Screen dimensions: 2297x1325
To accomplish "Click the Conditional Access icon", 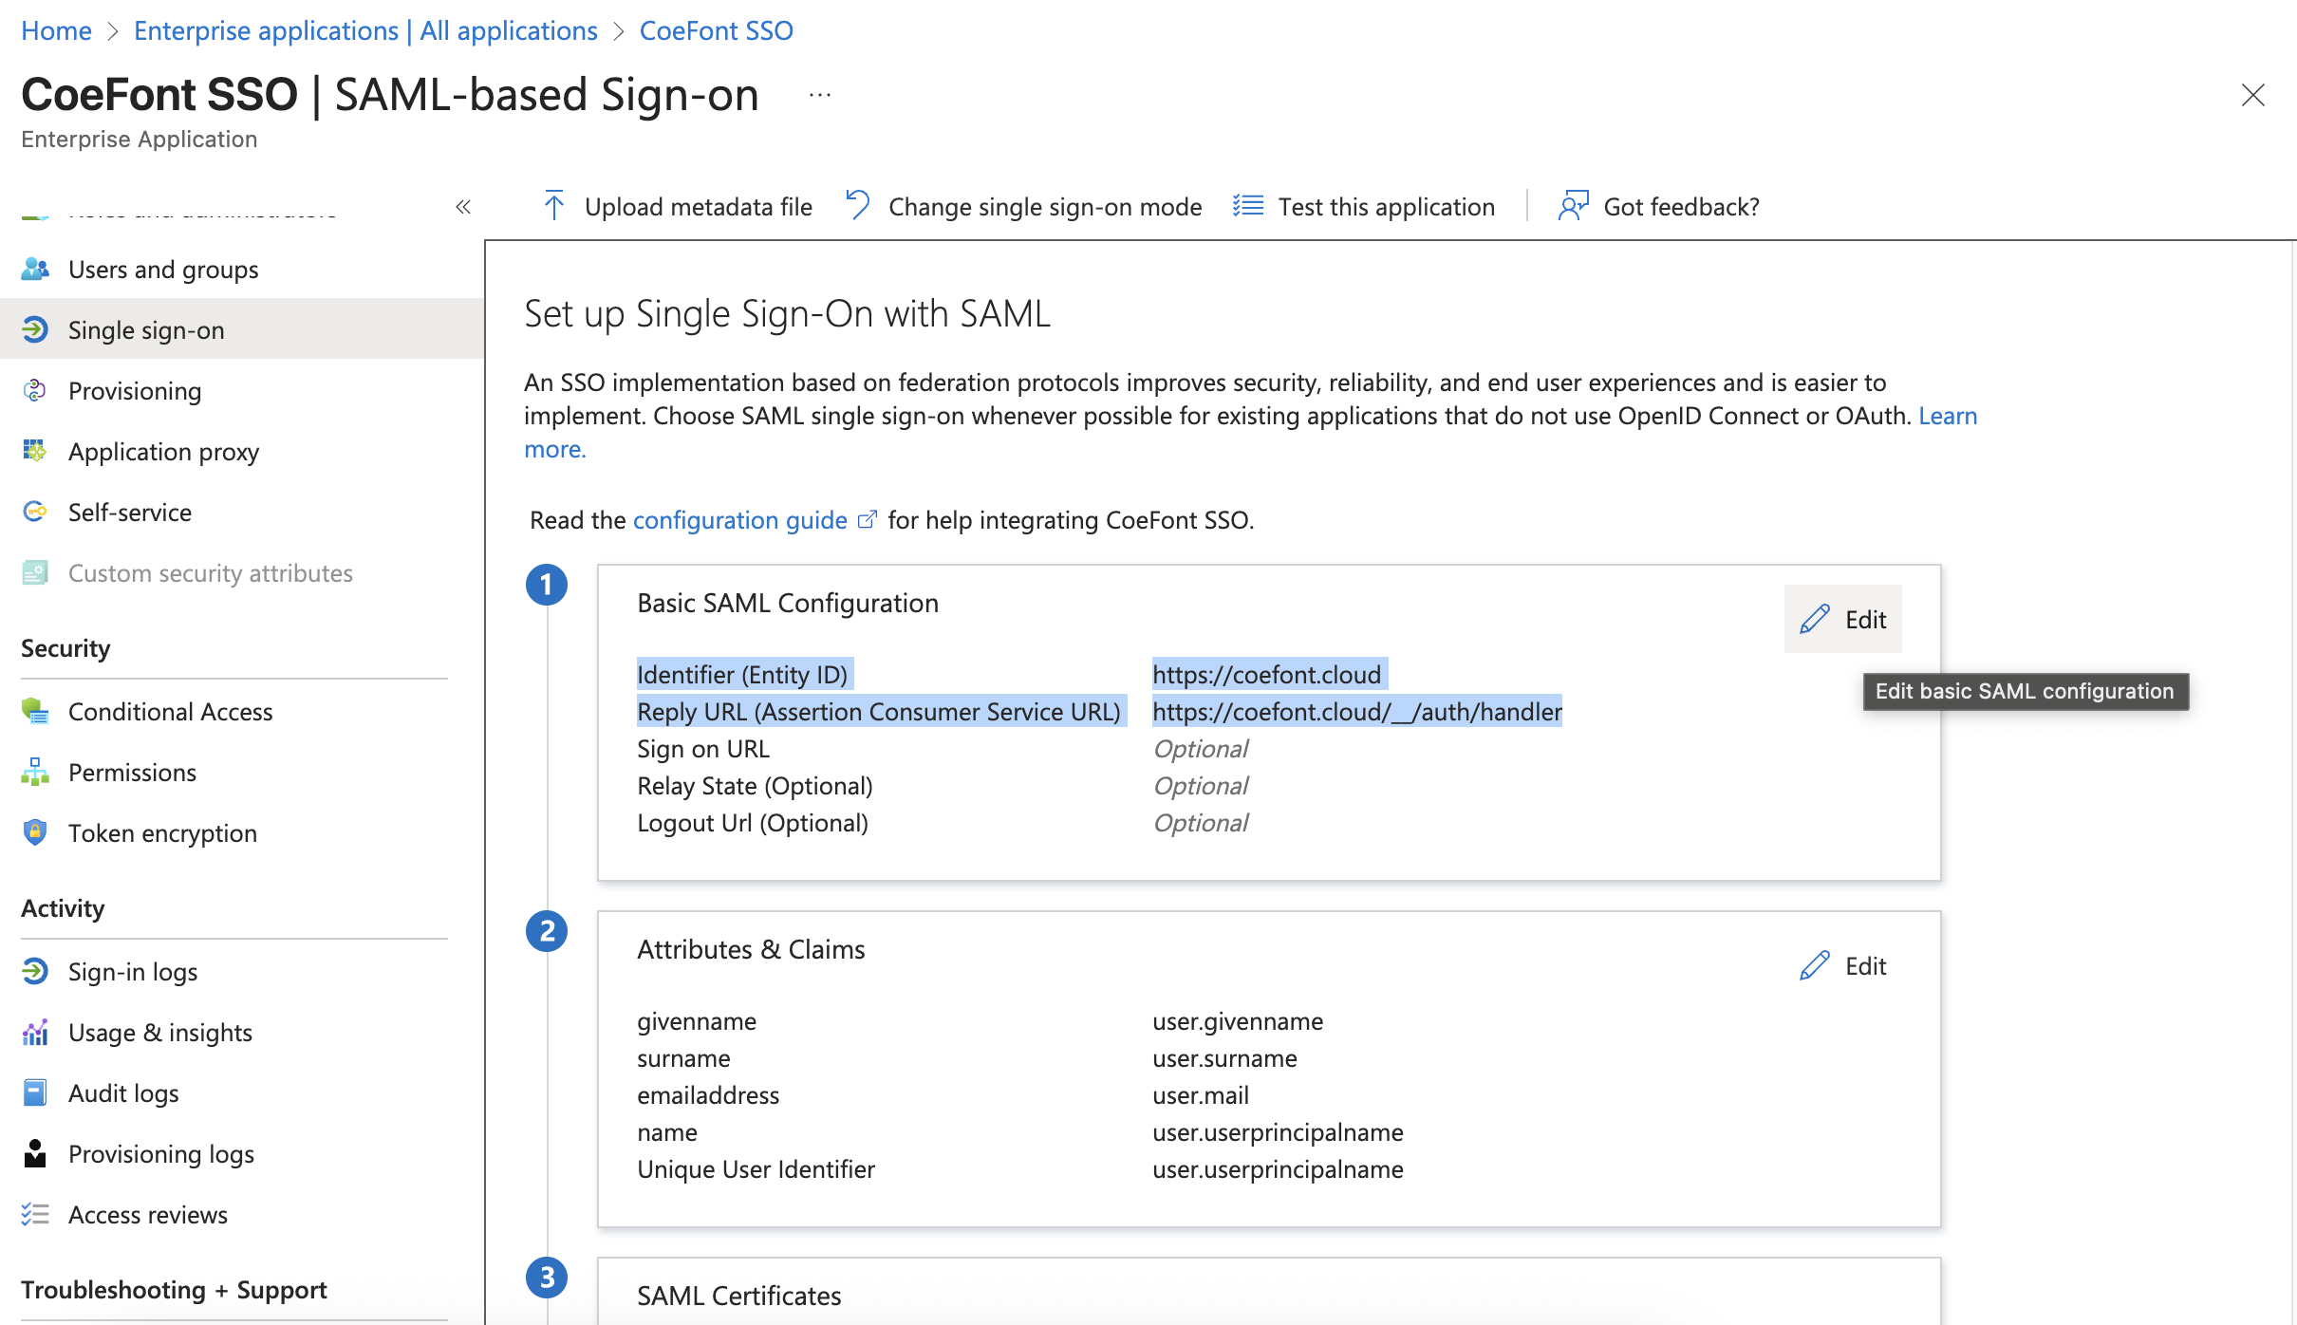I will [x=35, y=712].
